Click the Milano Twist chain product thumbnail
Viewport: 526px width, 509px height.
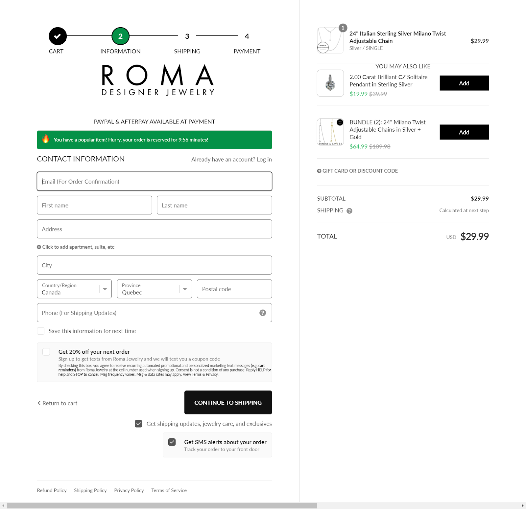[330, 40]
